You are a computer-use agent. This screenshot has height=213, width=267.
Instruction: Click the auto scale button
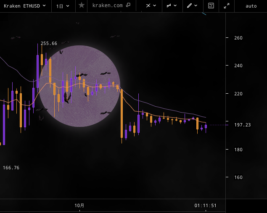point(251,6)
